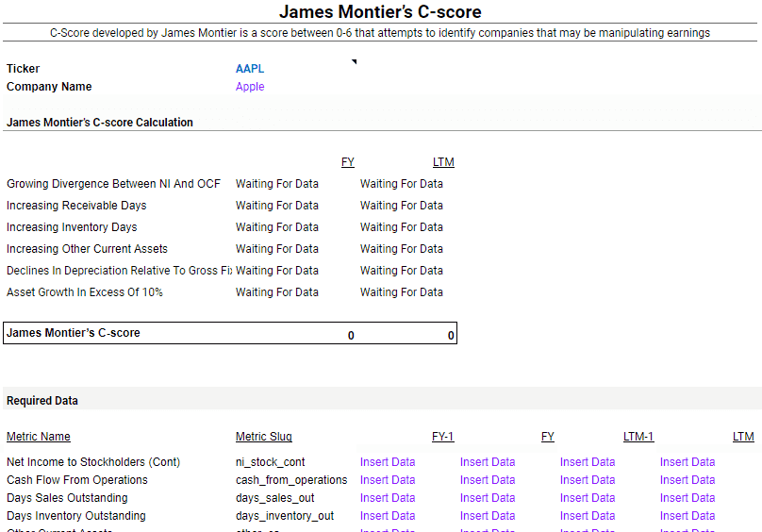Click the Metric Name column header
The height and width of the screenshot is (532, 762).
click(39, 437)
